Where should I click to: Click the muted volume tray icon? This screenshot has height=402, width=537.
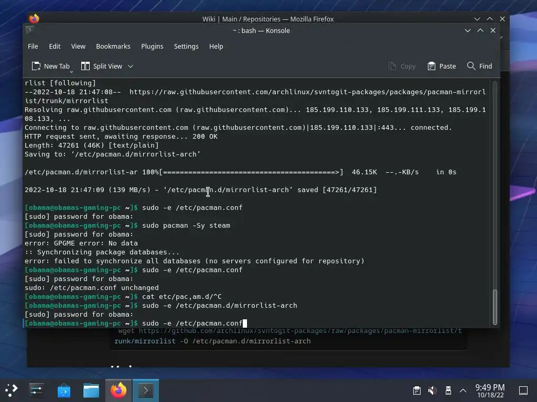[x=433, y=390]
